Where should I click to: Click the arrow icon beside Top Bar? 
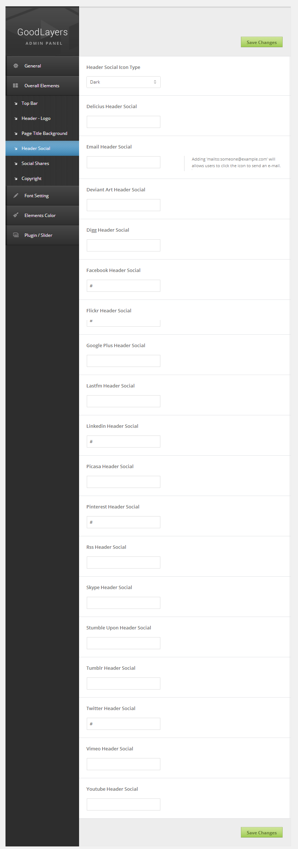[16, 104]
